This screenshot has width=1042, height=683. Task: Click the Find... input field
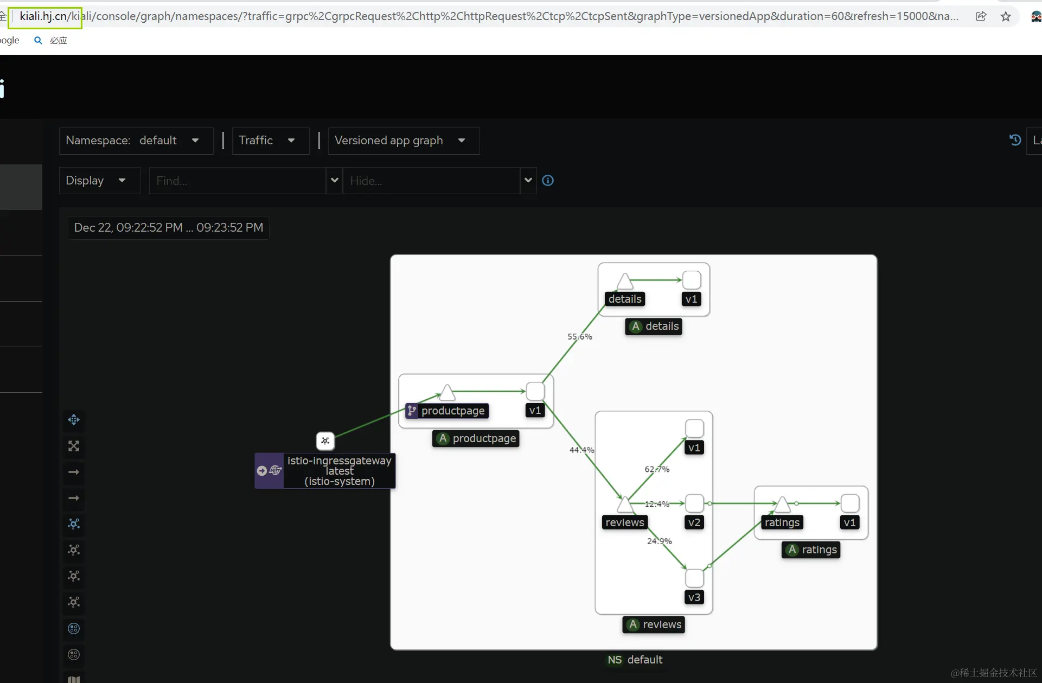(237, 180)
